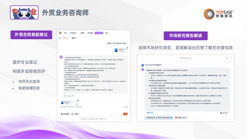
Task: Open the 客户管理 navigation tab
Action: [90, 33]
